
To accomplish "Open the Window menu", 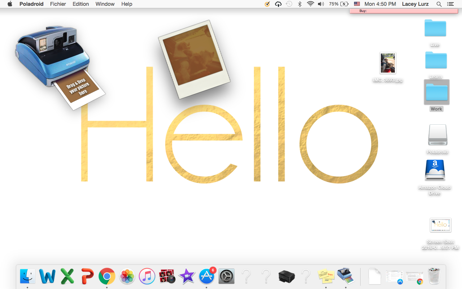I will coord(105,4).
